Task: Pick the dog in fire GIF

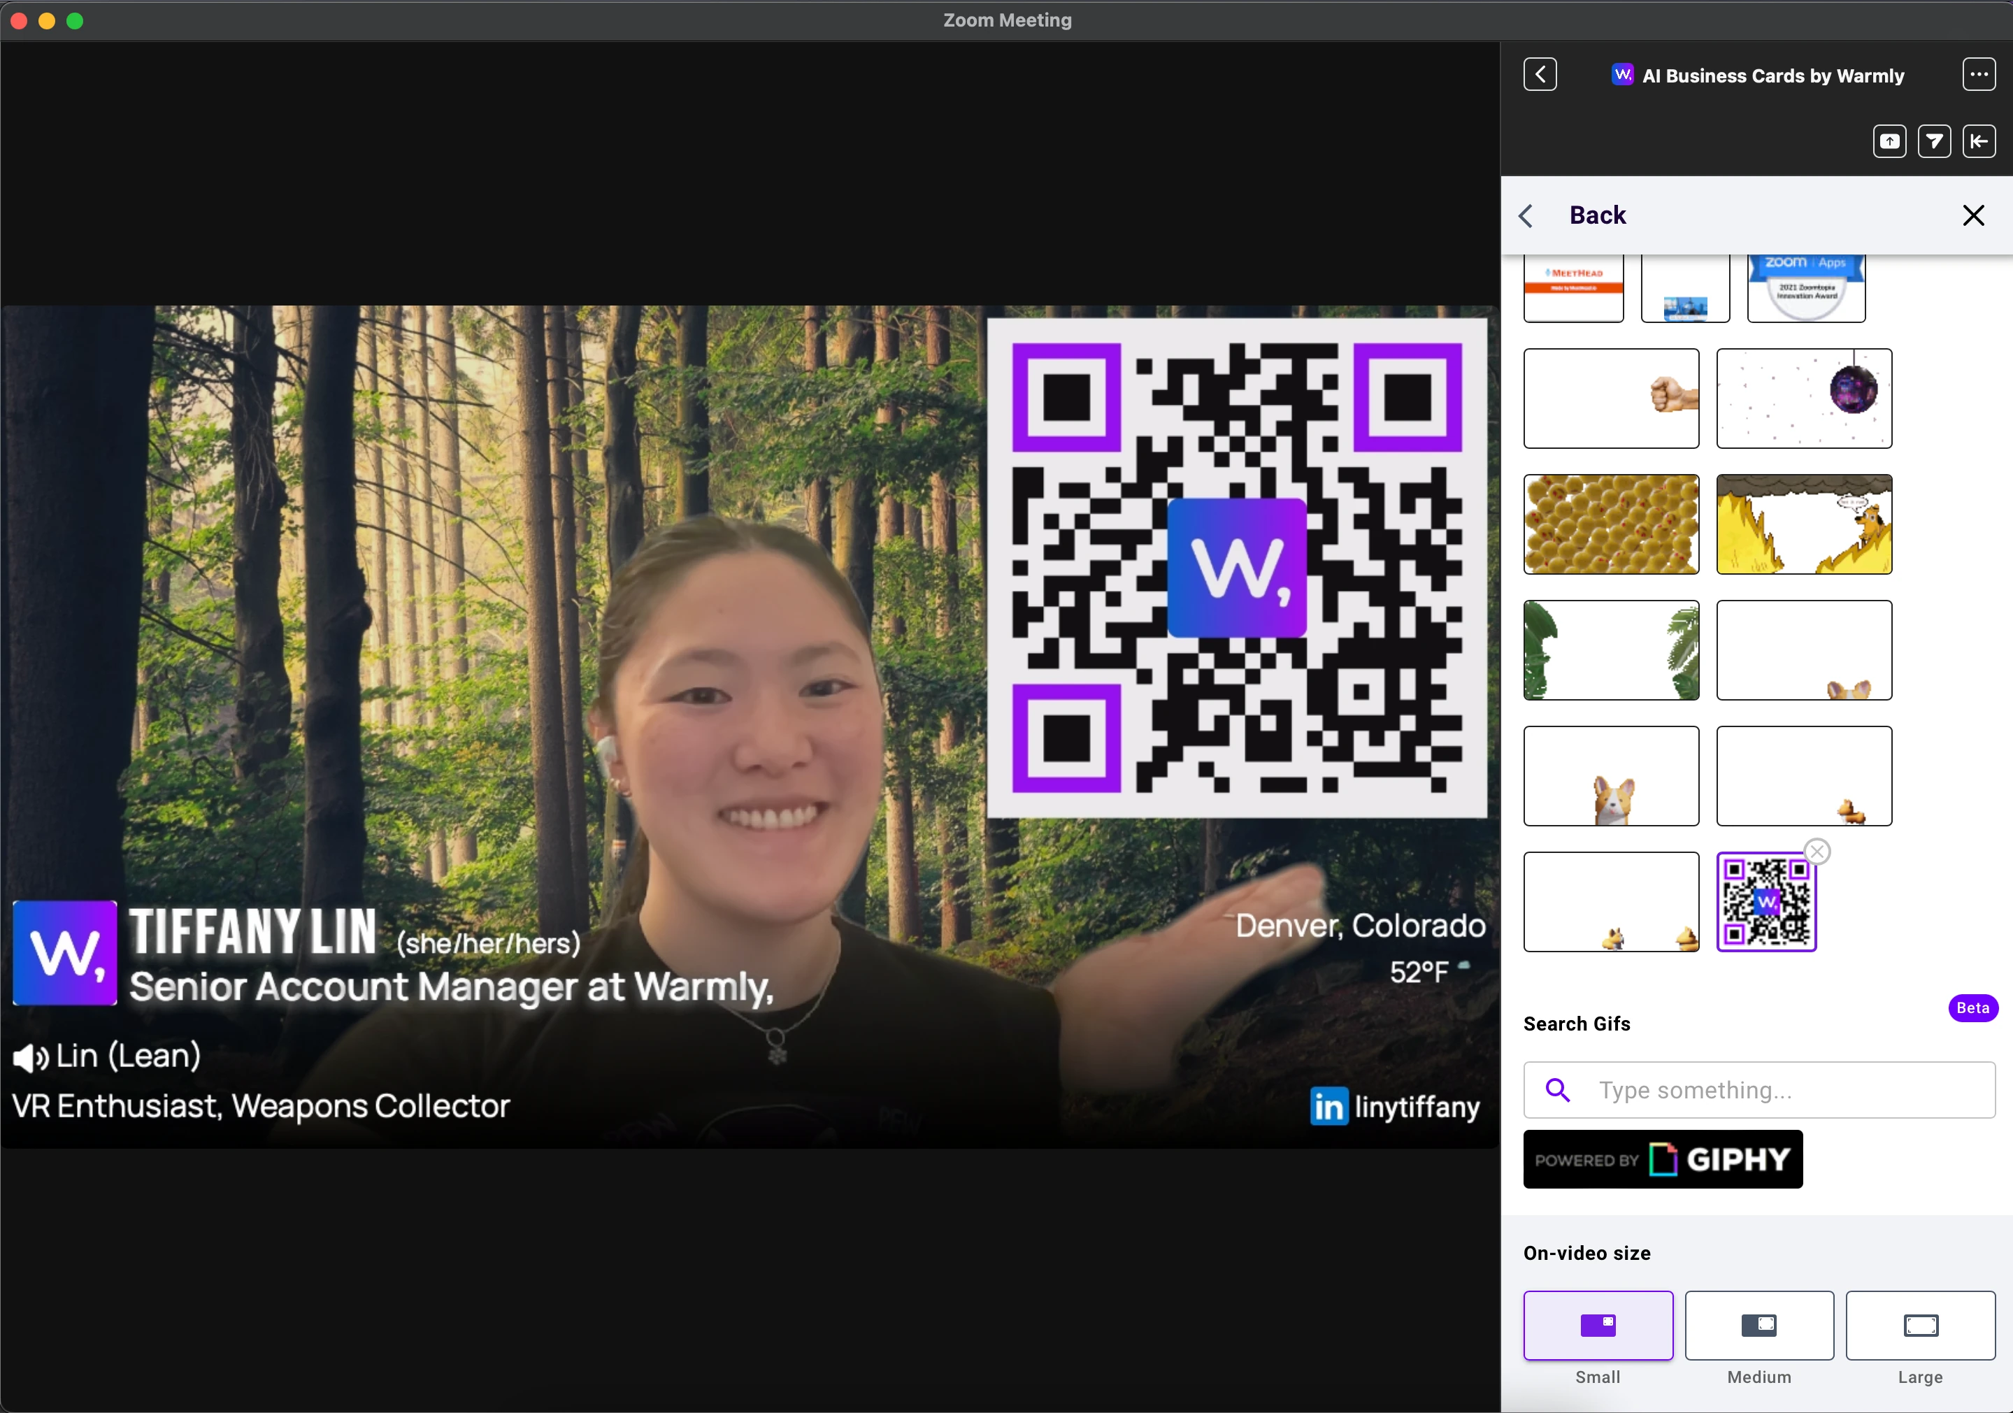Action: click(1803, 524)
